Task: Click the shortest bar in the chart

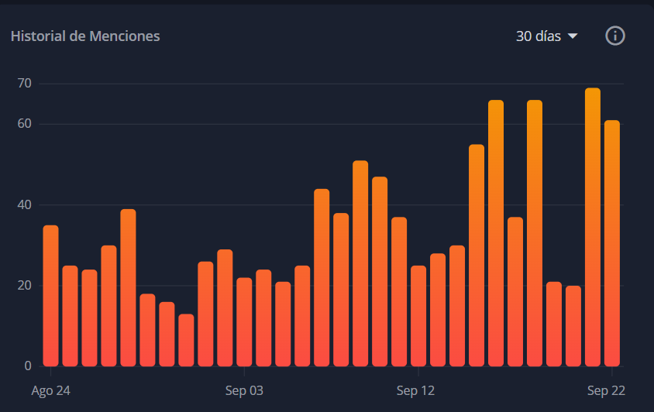Action: (x=186, y=340)
